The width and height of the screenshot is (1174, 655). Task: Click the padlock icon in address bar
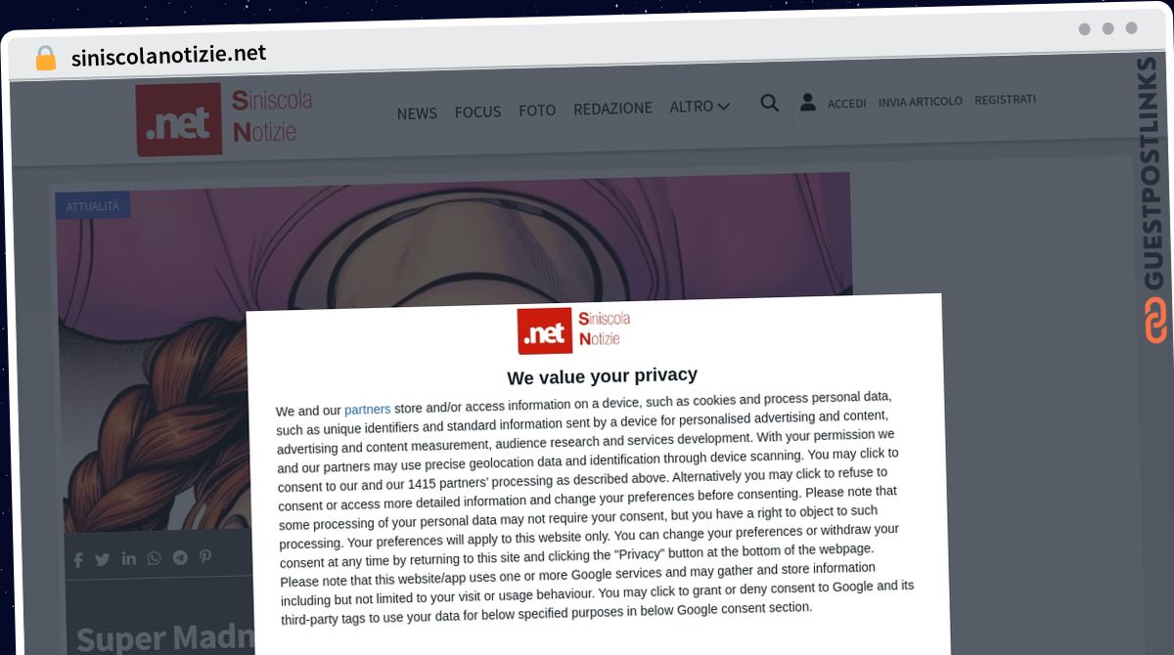pyautogui.click(x=45, y=59)
